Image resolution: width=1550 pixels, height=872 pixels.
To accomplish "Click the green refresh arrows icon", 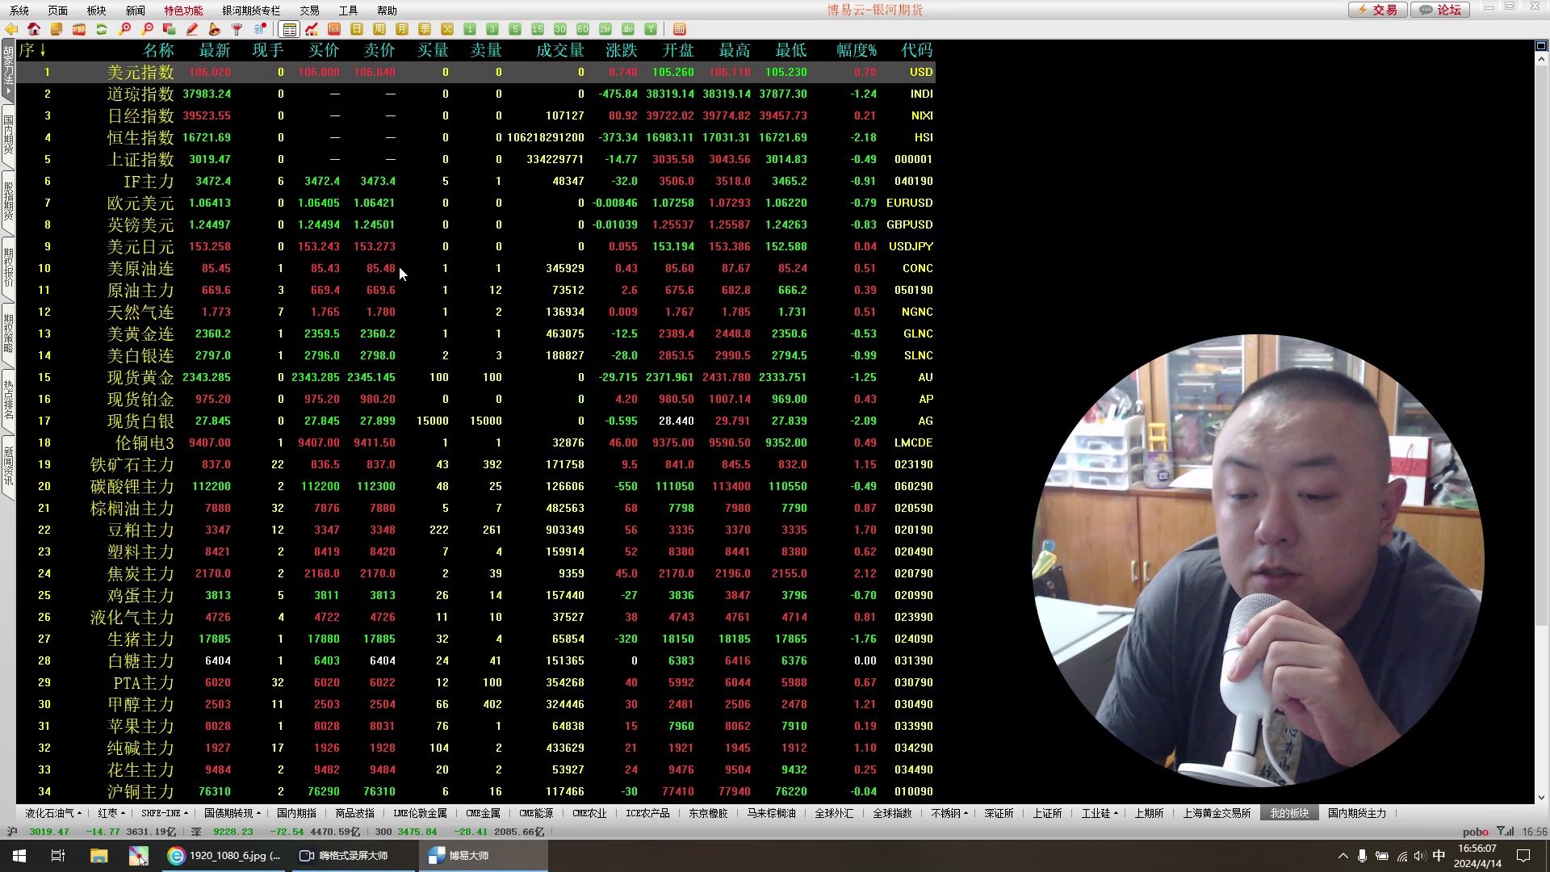I will point(102,29).
